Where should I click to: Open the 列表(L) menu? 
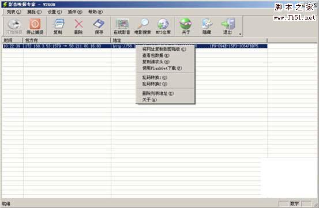(14, 12)
